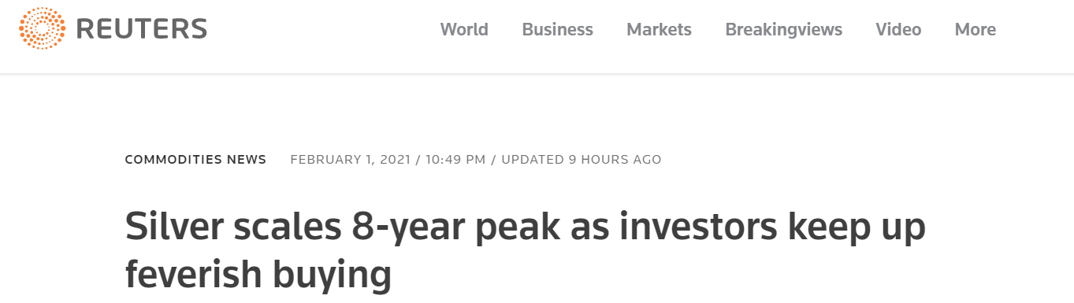Open the Breakingviews section
The height and width of the screenshot is (303, 1074).
783,29
